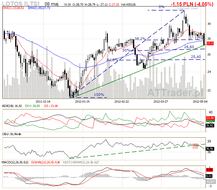Click the black 0,11 MACD value tag

[x=209, y=176]
